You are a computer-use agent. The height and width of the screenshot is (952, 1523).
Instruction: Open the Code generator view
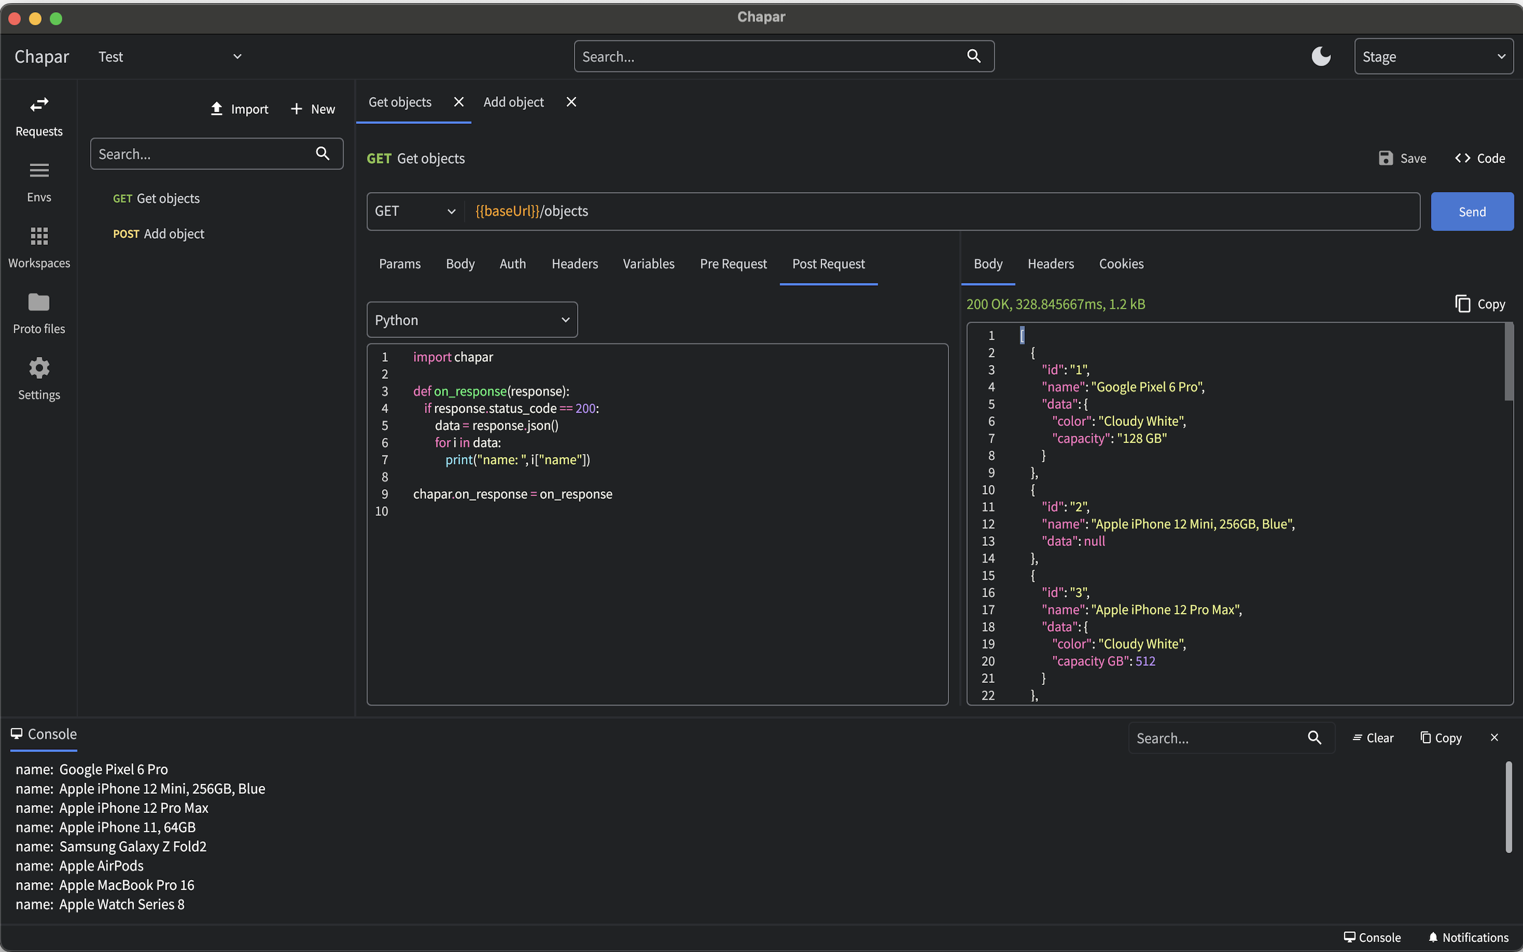coord(1480,158)
